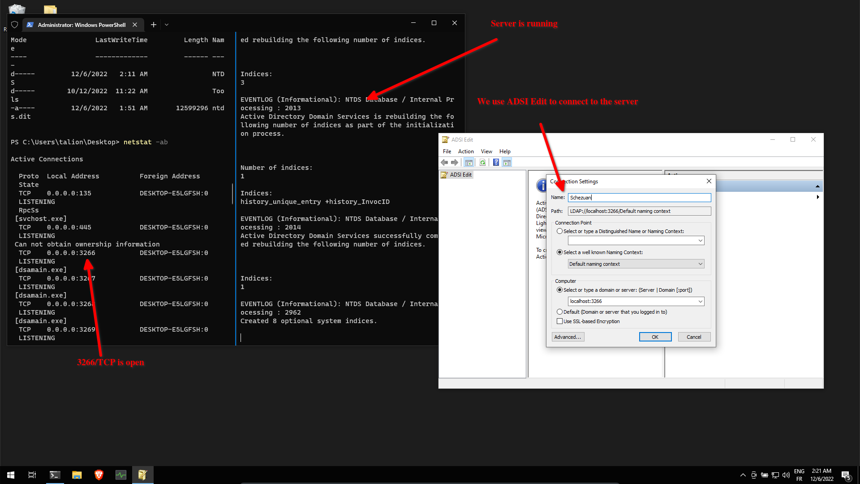
Task: Click OK in Connection Settings dialog
Action: (x=655, y=337)
